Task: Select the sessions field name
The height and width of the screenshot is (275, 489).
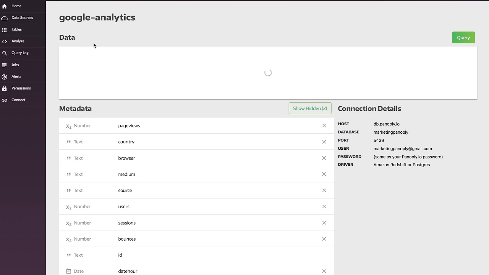Action: [127, 223]
